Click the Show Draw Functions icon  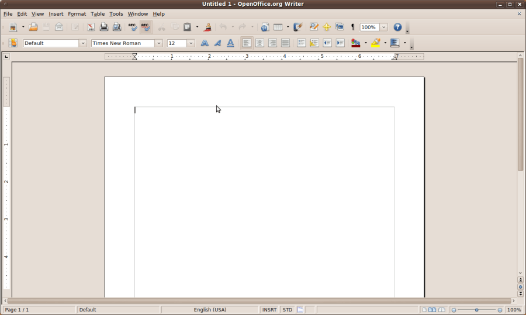[298, 27]
